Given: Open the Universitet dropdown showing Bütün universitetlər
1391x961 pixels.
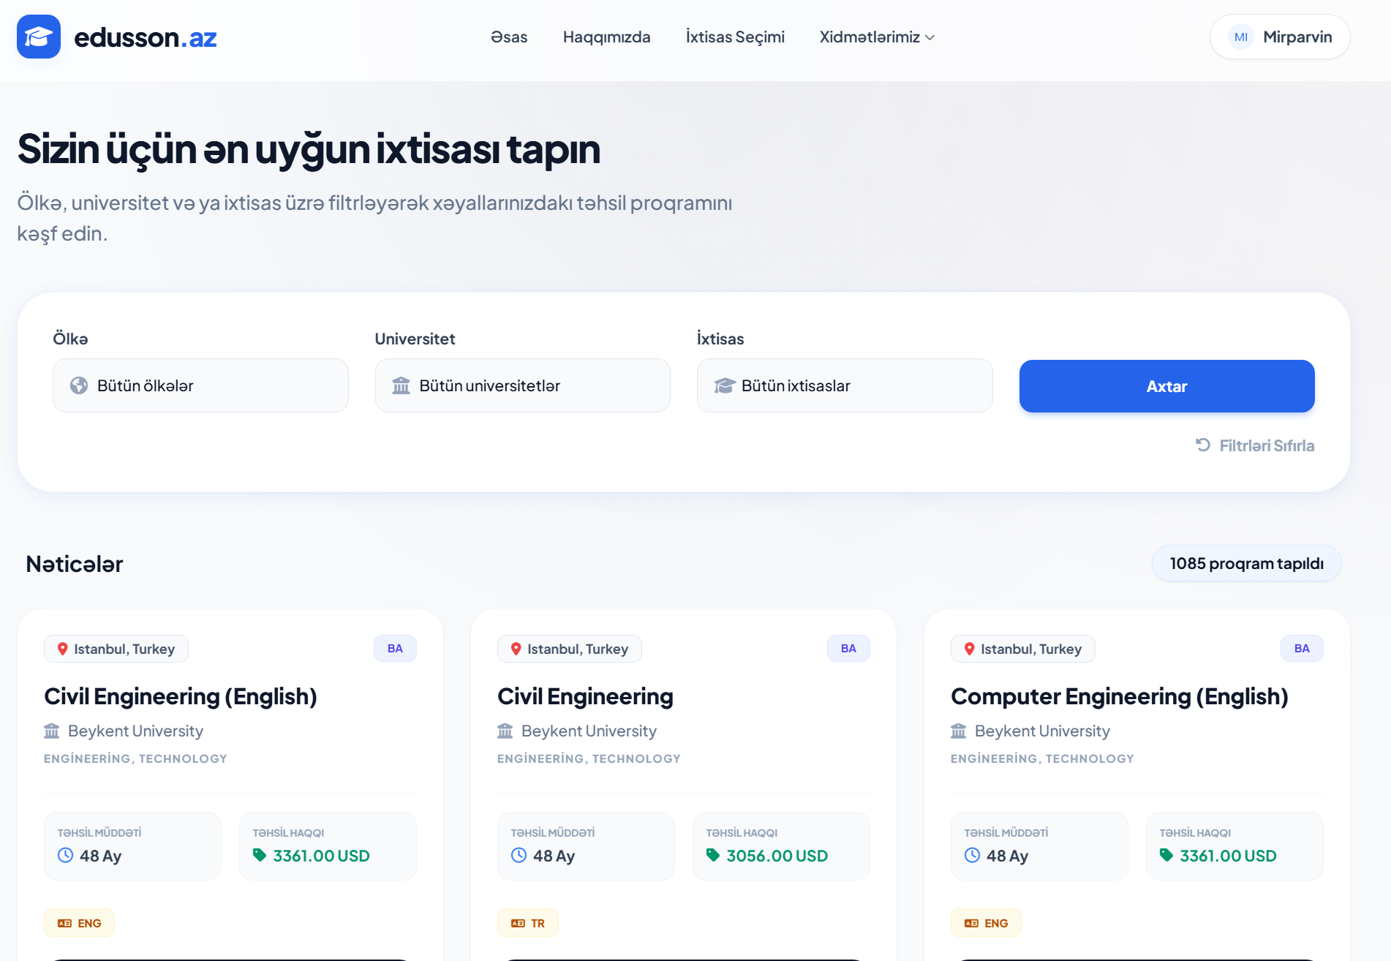Looking at the screenshot, I should pos(523,385).
